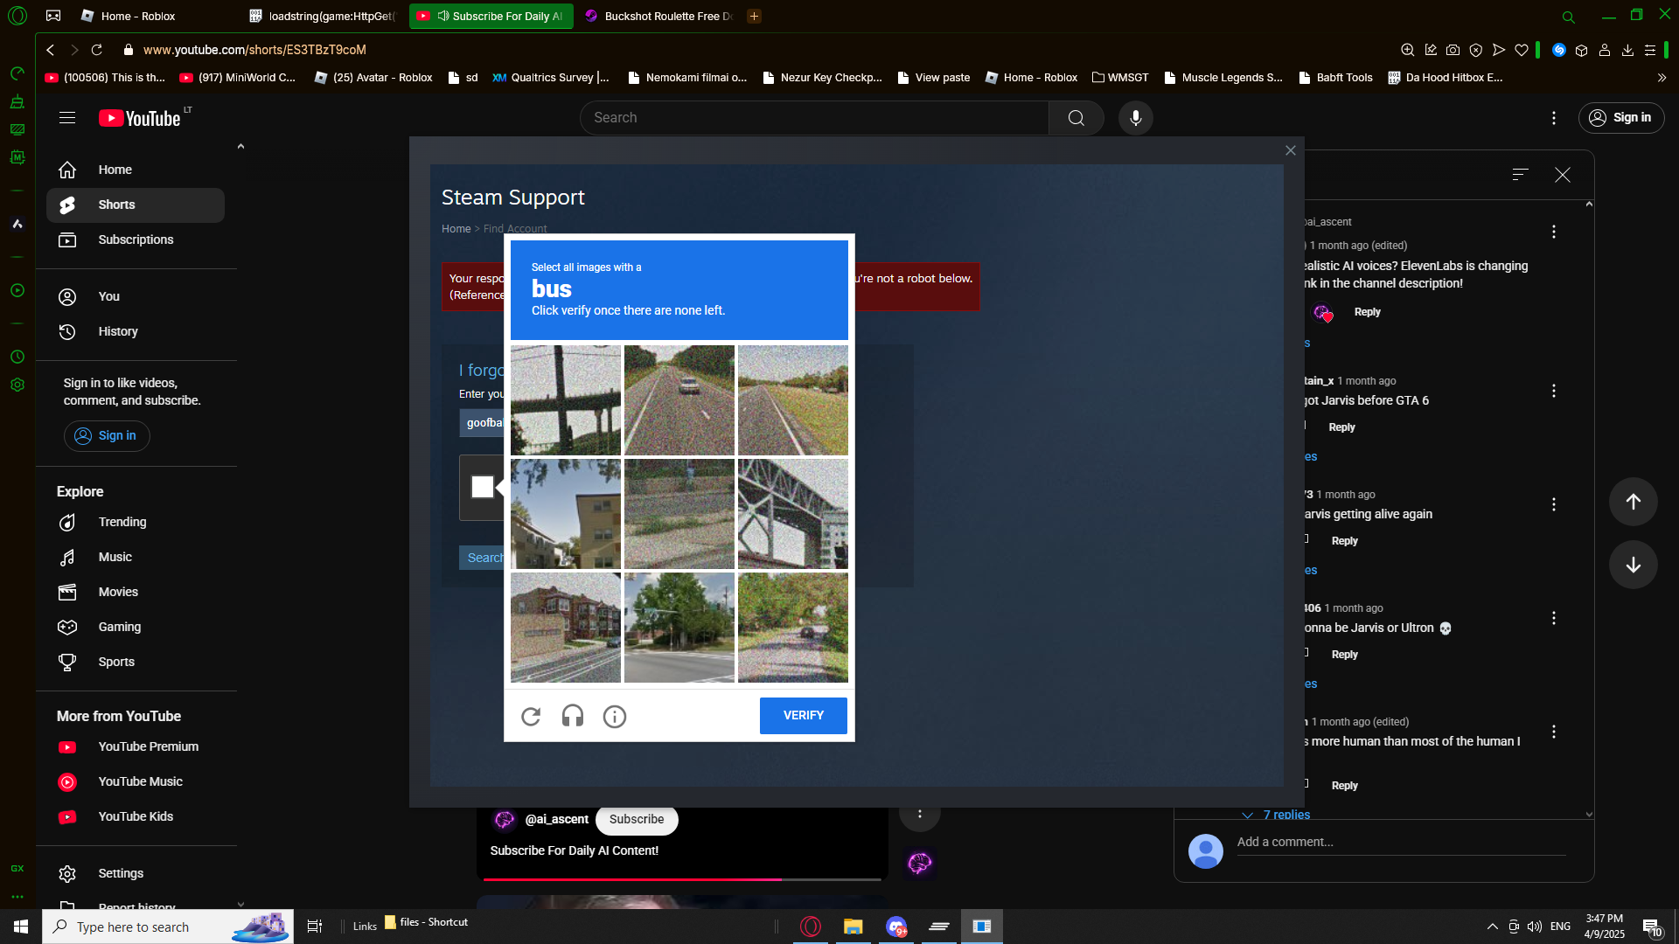1679x944 pixels.
Task: Open Shorts in sidebar
Action: click(136, 205)
